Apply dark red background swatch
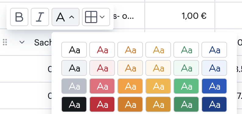Screen dimensions: 242x114 coord(102,104)
